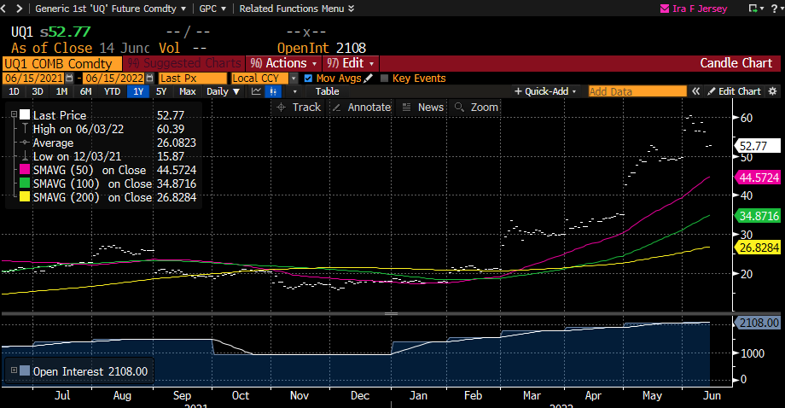Select 1M time range
Viewport: 785px width, 408px height.
[61, 91]
